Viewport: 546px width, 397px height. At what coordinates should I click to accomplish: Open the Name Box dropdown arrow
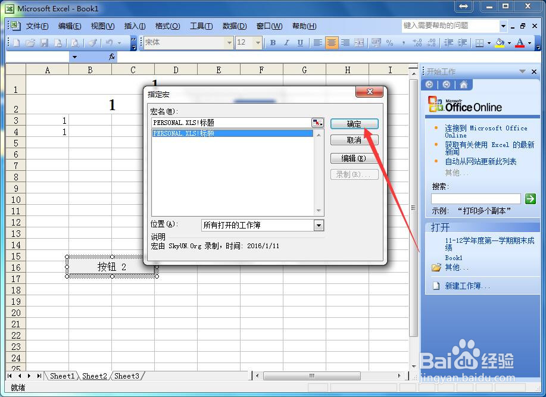pyautogui.click(x=74, y=57)
